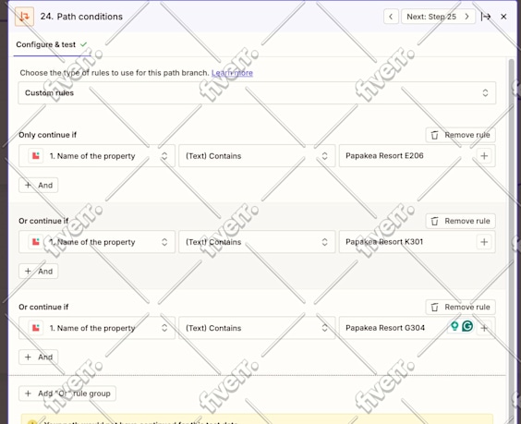Click the Paths step icon beside the title
The image size is (521, 424).
point(24,17)
